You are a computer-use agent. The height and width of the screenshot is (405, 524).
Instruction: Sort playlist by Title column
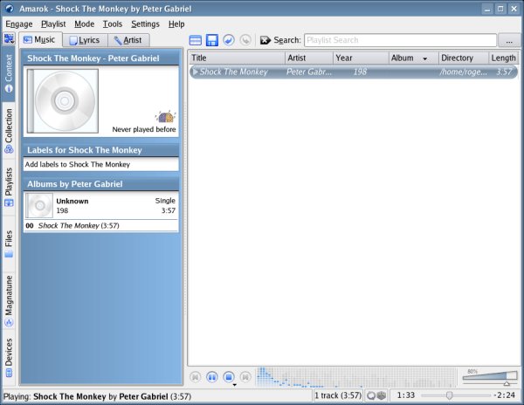237,58
